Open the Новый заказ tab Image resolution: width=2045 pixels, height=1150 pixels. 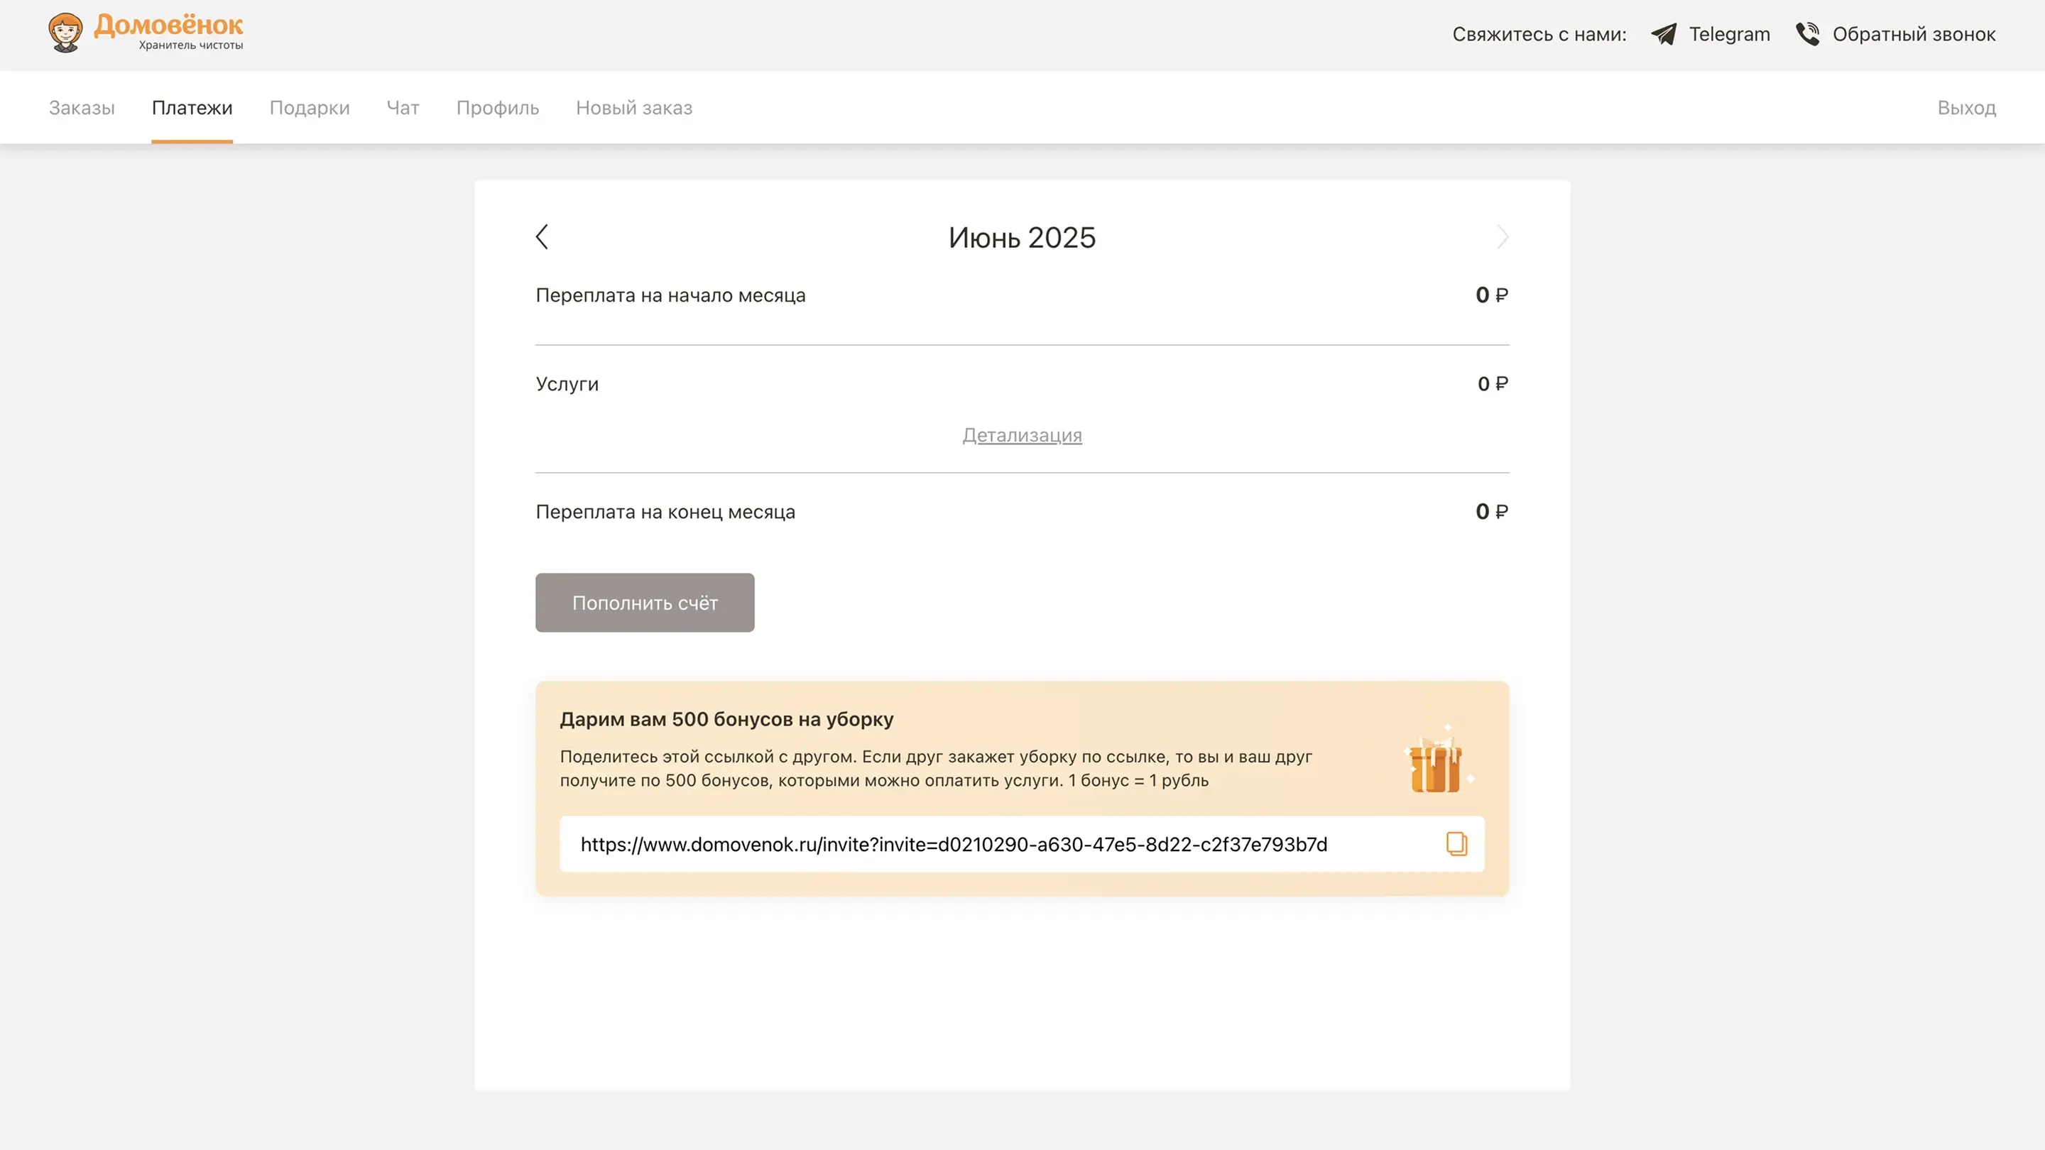(633, 108)
